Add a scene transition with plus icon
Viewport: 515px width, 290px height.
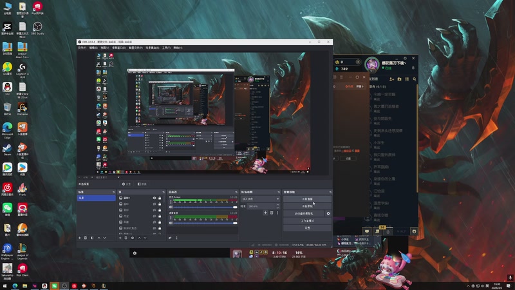click(x=265, y=213)
